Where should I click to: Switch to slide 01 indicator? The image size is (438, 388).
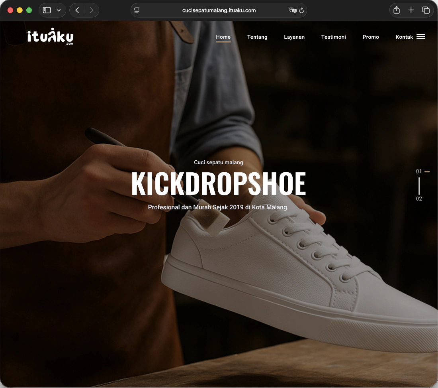pyautogui.click(x=419, y=171)
